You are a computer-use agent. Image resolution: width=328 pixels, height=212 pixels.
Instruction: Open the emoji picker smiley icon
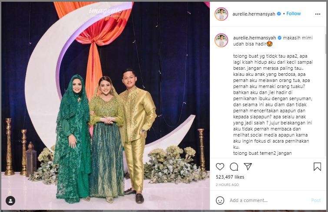pos(220,200)
